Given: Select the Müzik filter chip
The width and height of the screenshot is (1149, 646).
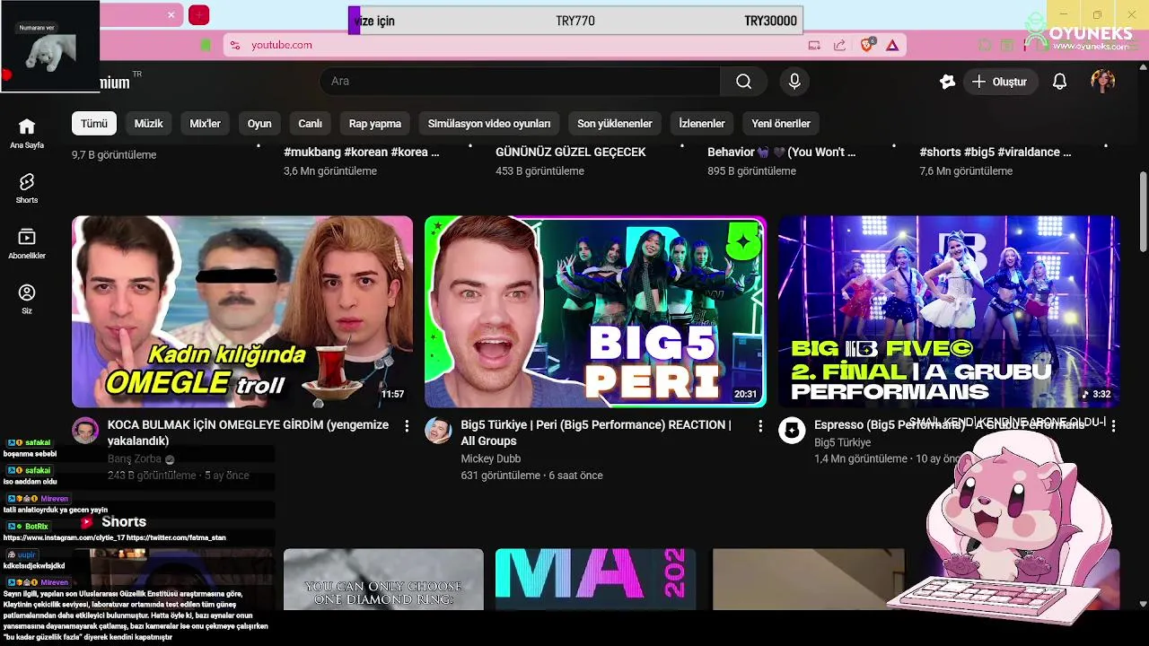Looking at the screenshot, I should coord(149,124).
